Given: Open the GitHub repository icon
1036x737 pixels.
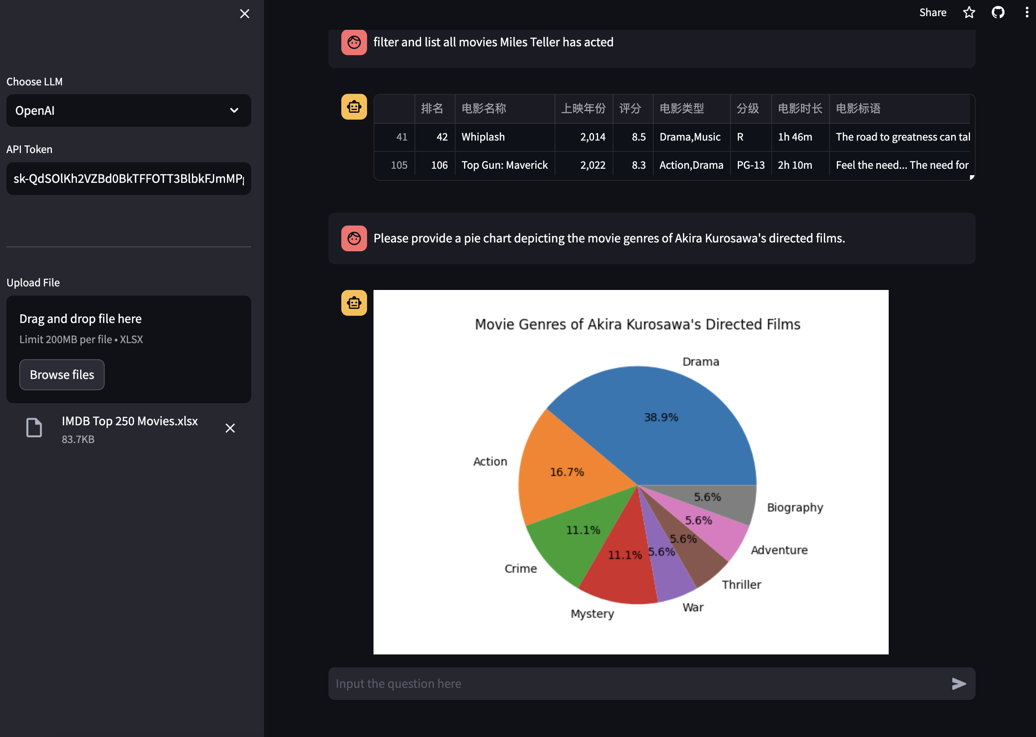Looking at the screenshot, I should point(998,12).
